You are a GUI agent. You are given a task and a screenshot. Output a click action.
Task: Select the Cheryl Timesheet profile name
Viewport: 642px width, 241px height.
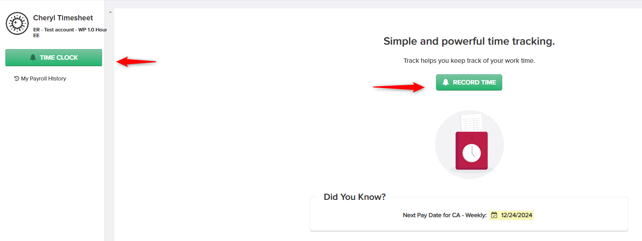pos(63,18)
